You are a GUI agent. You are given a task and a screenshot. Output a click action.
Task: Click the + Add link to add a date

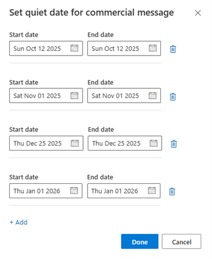18,222
